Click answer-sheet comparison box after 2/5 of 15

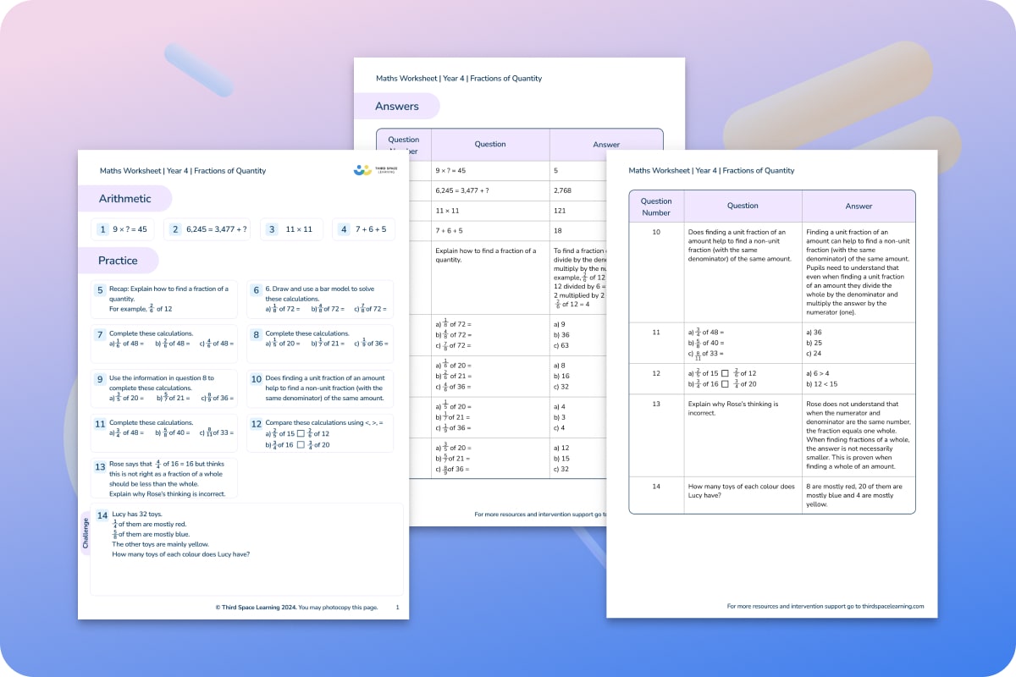coord(725,372)
